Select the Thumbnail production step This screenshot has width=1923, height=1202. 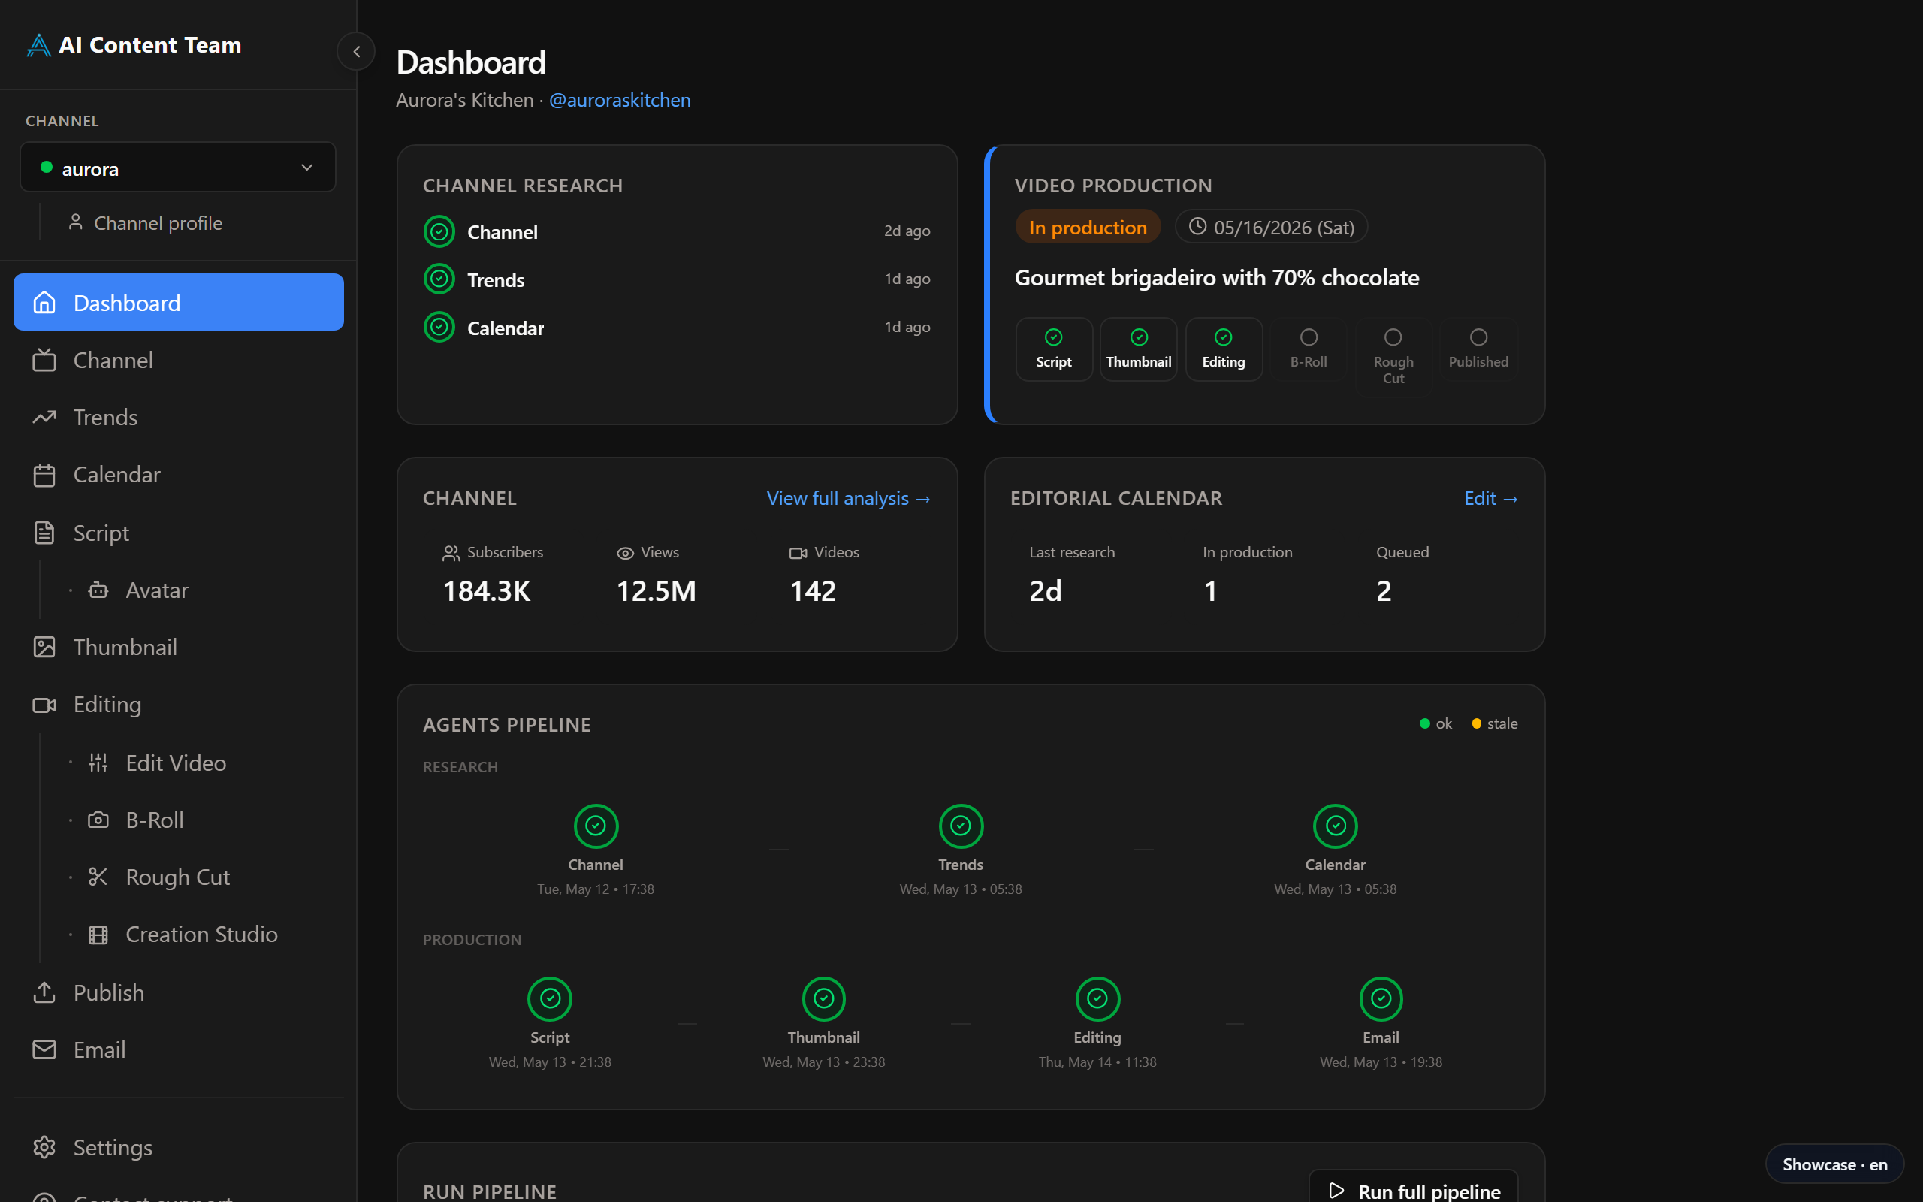[x=1139, y=349]
